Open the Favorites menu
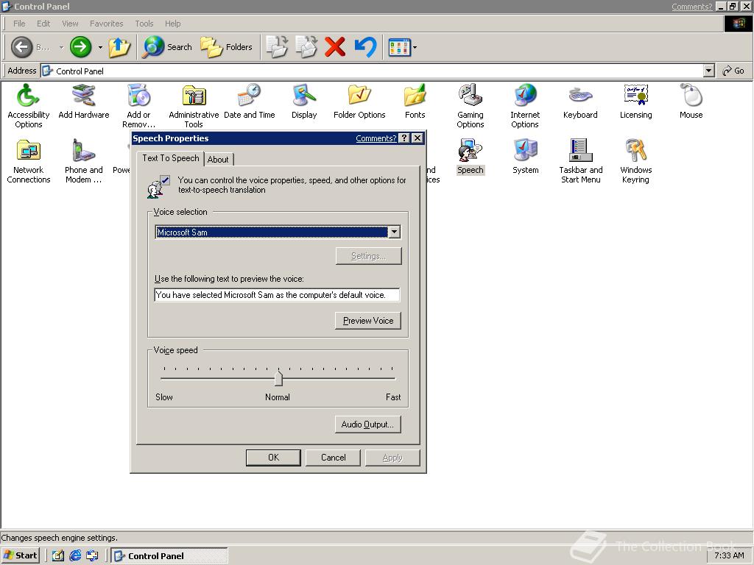 (x=106, y=24)
